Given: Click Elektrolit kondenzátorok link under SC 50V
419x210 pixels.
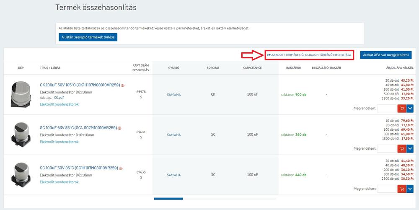Looking at the screenshot, I should [x=59, y=182].
